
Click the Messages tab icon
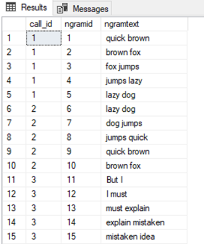coord(62,8)
